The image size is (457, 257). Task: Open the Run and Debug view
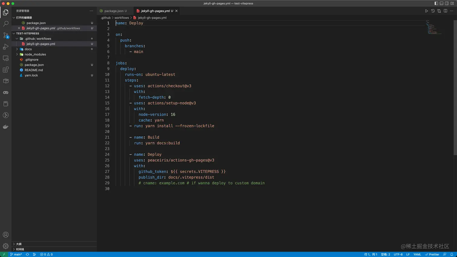click(5, 47)
